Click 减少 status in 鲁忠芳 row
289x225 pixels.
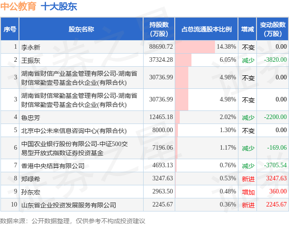click(248, 118)
